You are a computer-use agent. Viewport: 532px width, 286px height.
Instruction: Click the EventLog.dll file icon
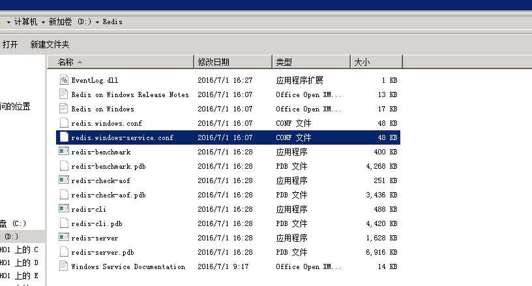pos(64,79)
